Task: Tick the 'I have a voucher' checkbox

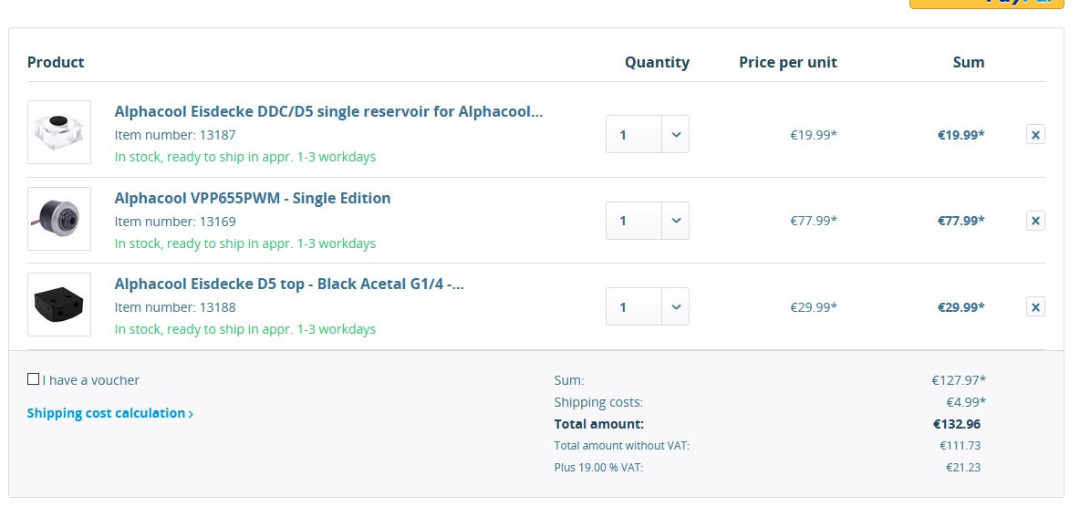Action: [x=34, y=379]
